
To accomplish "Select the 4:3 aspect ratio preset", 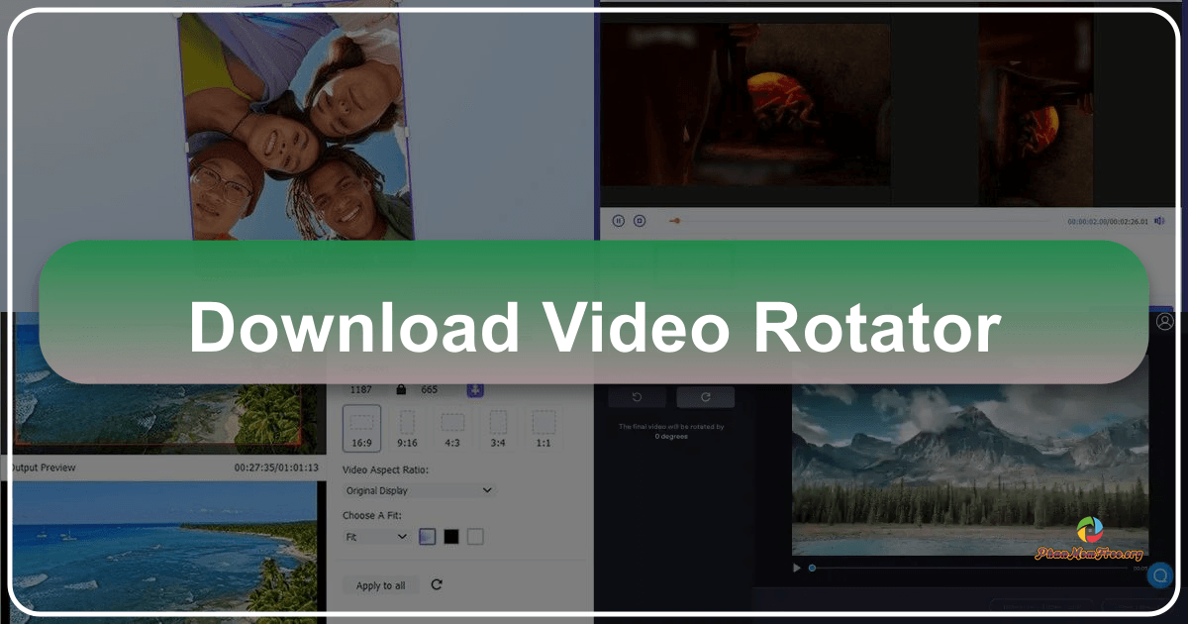I will (452, 428).
